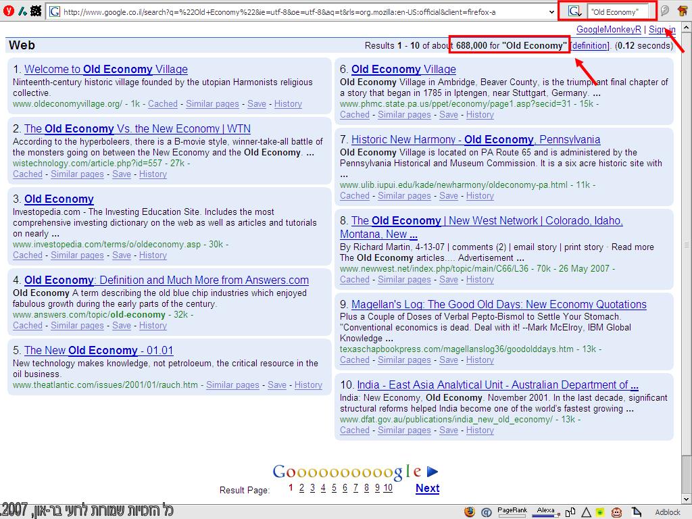Click the PageRank indicator bar
This screenshot has height=519, width=692.
point(512,512)
